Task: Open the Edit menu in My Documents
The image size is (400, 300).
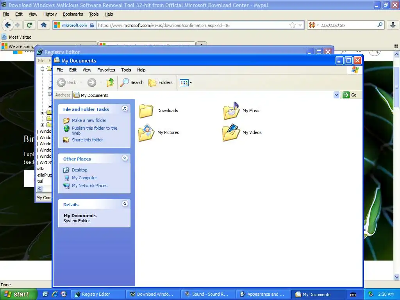Action: click(73, 70)
